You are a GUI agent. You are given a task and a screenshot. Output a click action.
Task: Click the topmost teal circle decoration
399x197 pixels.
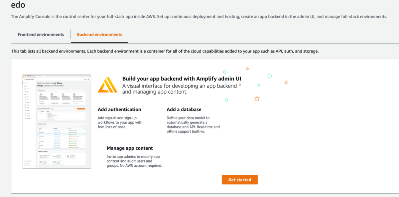pyautogui.click(x=225, y=72)
